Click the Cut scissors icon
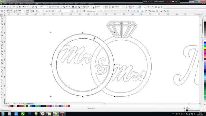Image resolution: width=206 pixels, height=116 pixels. click(14, 7)
